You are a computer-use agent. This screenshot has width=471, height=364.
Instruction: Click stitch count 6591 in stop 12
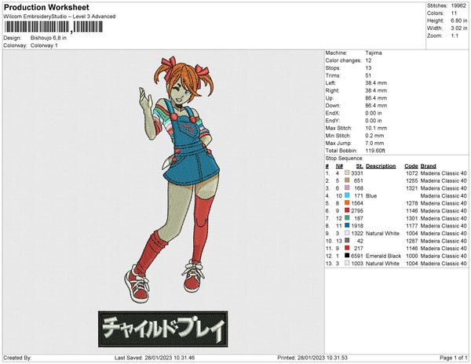pyautogui.click(x=357, y=256)
